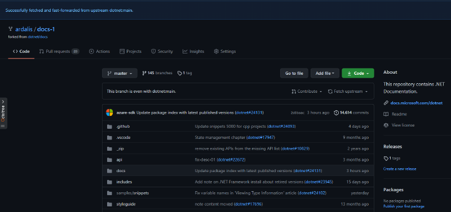Open the State management chapter commit message

click(x=220, y=138)
